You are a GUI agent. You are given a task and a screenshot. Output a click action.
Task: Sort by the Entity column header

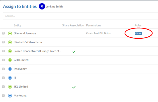click(17, 25)
